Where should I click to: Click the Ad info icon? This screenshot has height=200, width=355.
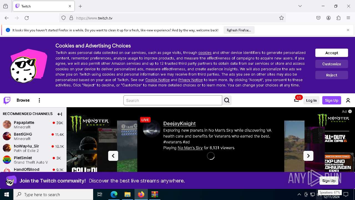350,111
